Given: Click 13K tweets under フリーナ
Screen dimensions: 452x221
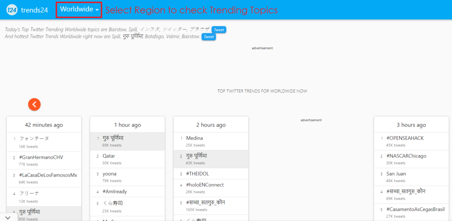Looking at the screenshot, I should (29, 201).
